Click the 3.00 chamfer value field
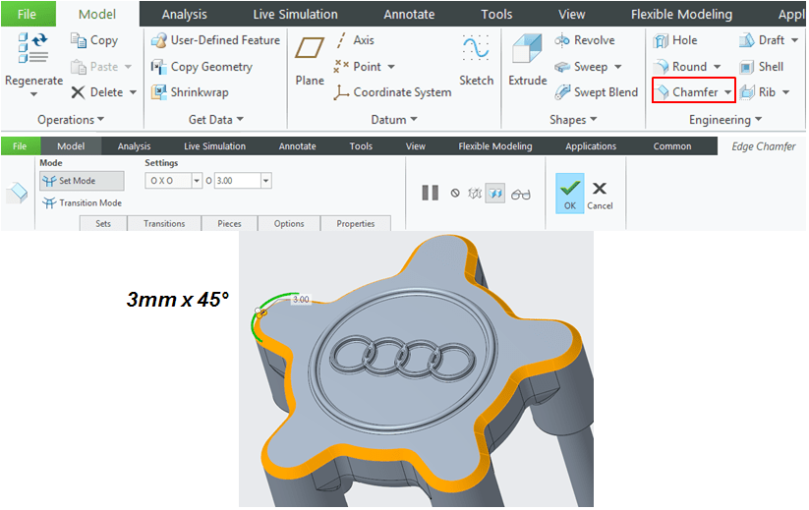809x510 pixels. coord(236,181)
